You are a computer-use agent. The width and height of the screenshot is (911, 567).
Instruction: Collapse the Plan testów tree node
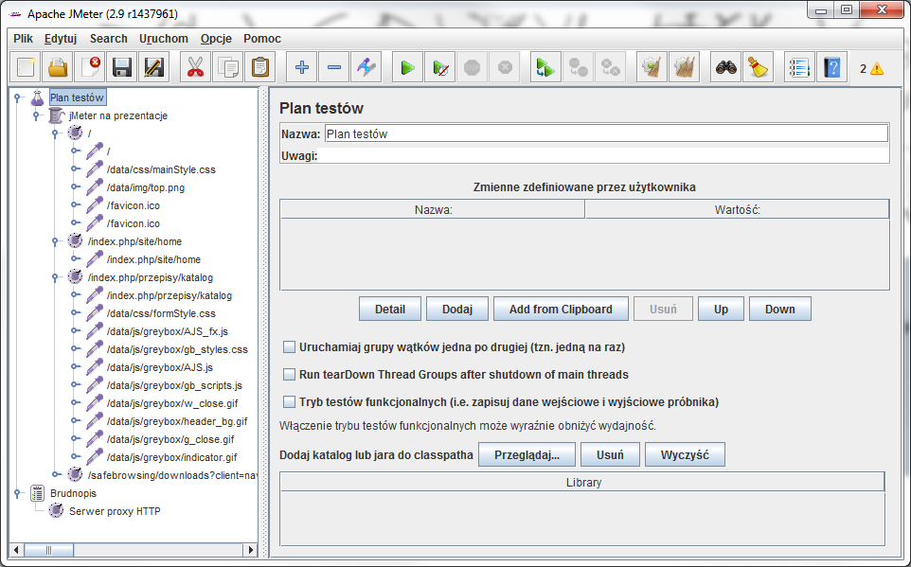click(x=17, y=97)
